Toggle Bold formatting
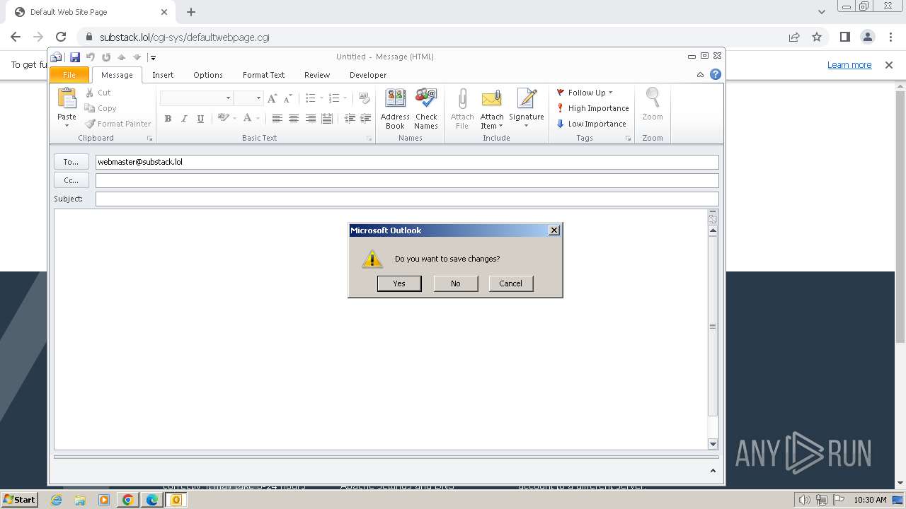Screen dimensions: 906x509 168,119
